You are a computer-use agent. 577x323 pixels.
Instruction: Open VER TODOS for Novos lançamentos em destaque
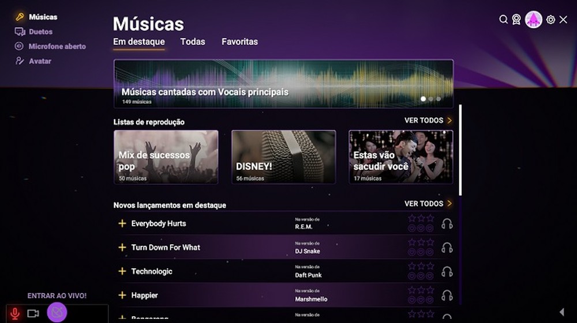coord(428,204)
